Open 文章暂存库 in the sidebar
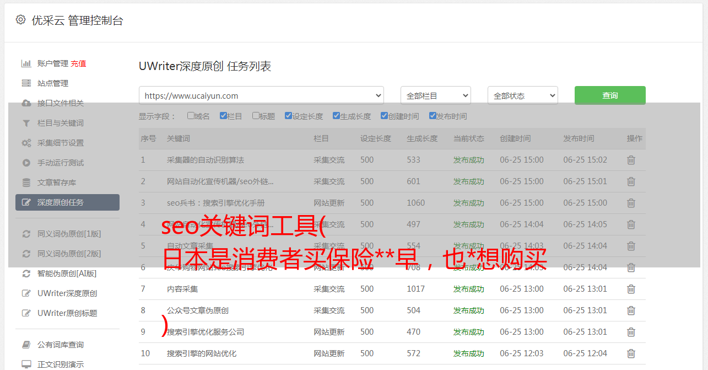Image resolution: width=708 pixels, height=370 pixels. coord(57,183)
